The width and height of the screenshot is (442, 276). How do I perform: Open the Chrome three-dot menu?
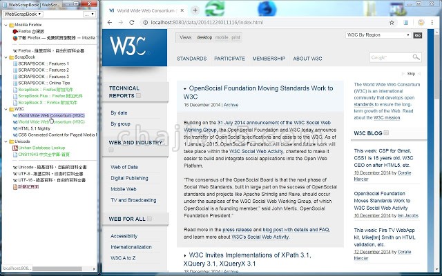pyautogui.click(x=432, y=23)
